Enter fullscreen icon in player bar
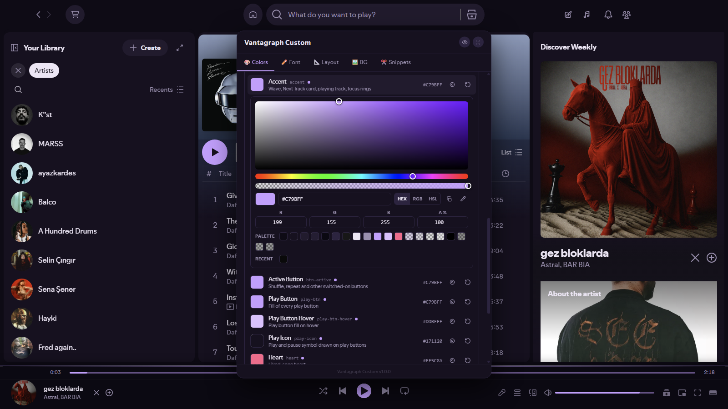The height and width of the screenshot is (409, 728). coord(698,393)
